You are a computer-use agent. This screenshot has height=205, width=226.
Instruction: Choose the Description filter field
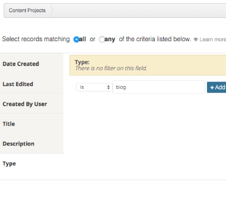click(32, 144)
